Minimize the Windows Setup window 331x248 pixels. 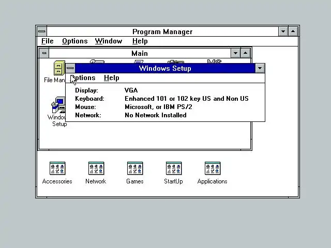260,68
